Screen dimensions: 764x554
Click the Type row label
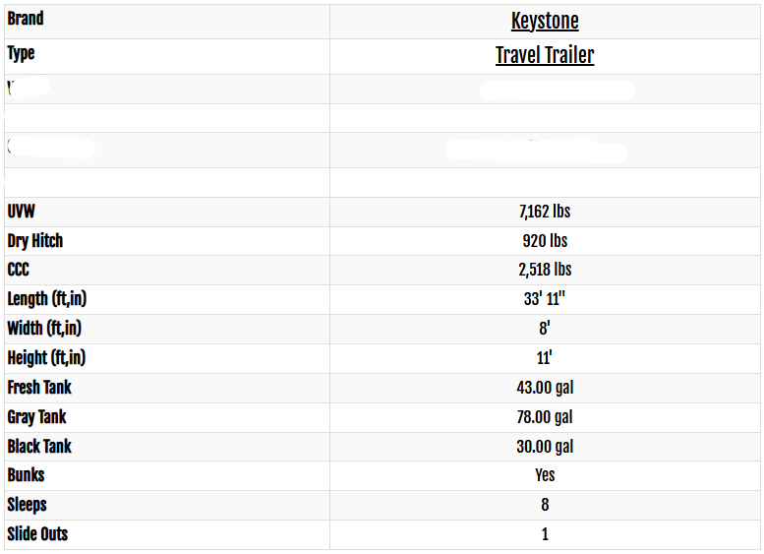[21, 53]
